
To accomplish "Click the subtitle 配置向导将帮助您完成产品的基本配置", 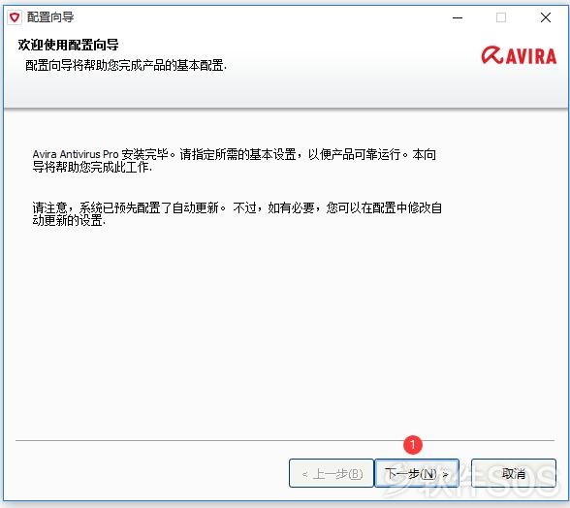I will [x=126, y=66].
